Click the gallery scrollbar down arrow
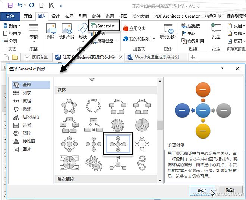 point(160,180)
